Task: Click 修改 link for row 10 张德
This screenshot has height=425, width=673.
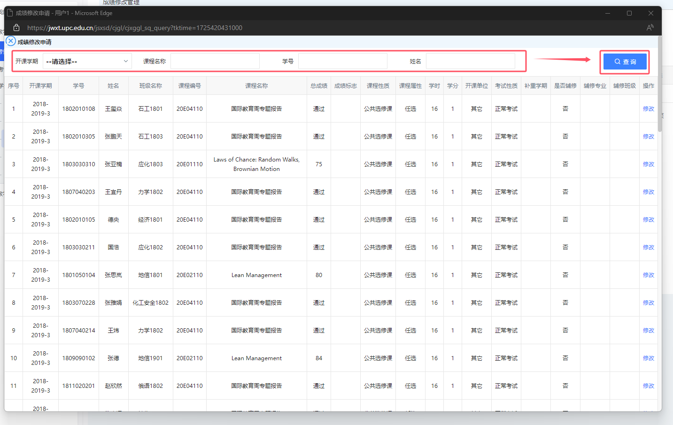Action: click(x=648, y=358)
